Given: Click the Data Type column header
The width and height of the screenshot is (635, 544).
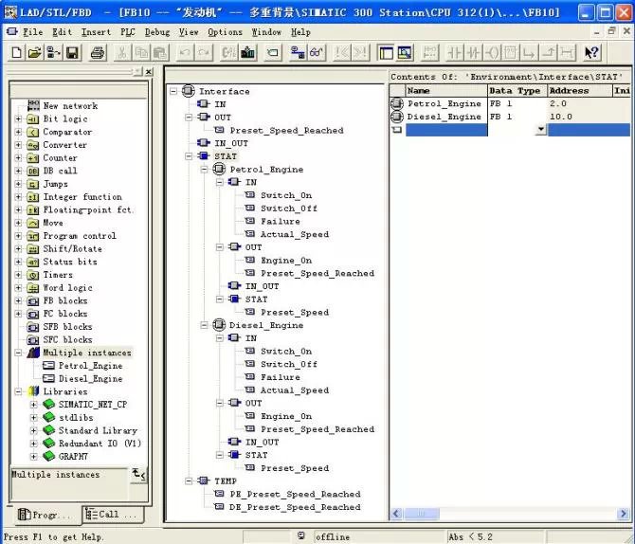Looking at the screenshot, I should pyautogui.click(x=517, y=90).
